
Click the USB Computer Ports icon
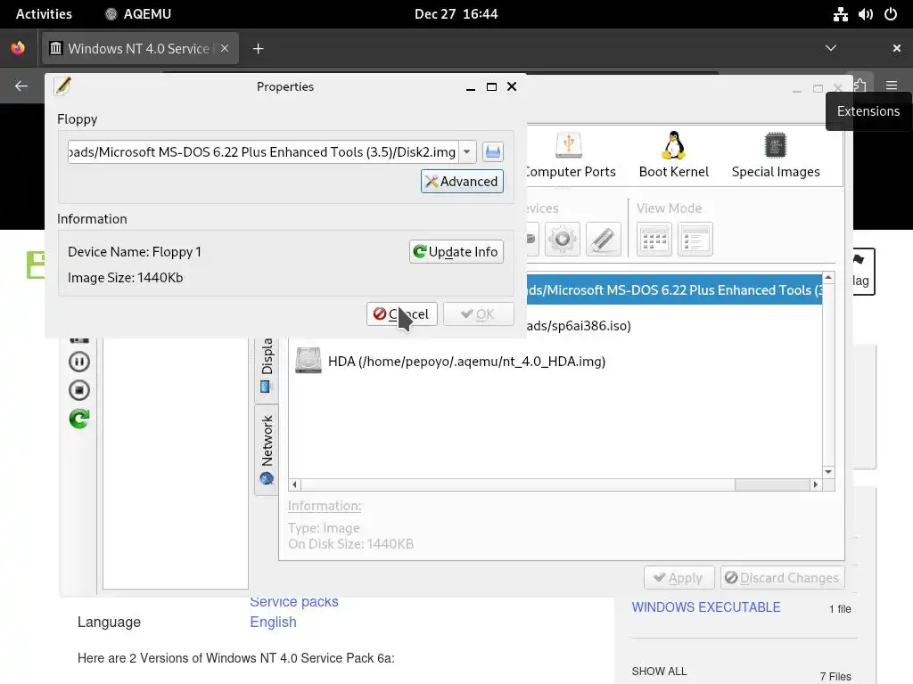click(569, 145)
